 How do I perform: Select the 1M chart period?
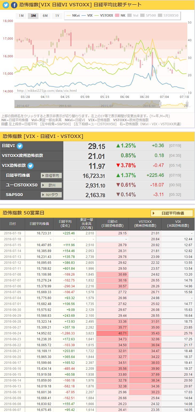(x=21, y=16)
